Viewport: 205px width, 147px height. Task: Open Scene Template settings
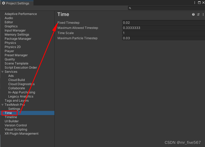tap(17, 63)
